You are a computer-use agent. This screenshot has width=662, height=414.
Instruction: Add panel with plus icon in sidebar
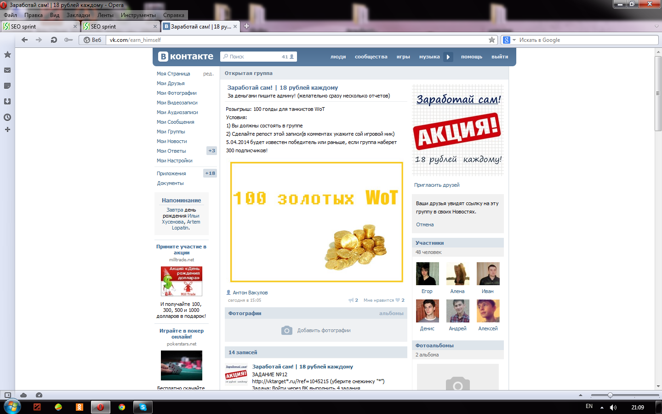(7, 130)
